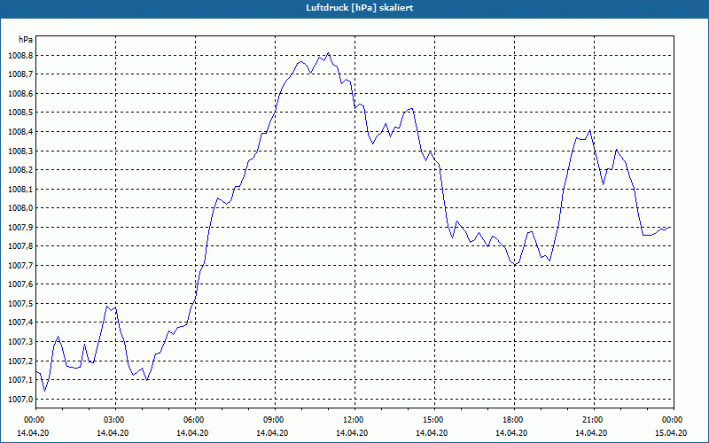The image size is (709, 443).
Task: Click the y-axis label 1007,5
Action: pos(19,304)
